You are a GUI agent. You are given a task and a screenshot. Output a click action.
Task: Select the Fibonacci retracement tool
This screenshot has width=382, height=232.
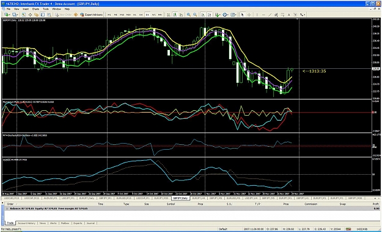pyautogui.click(x=282, y=15)
